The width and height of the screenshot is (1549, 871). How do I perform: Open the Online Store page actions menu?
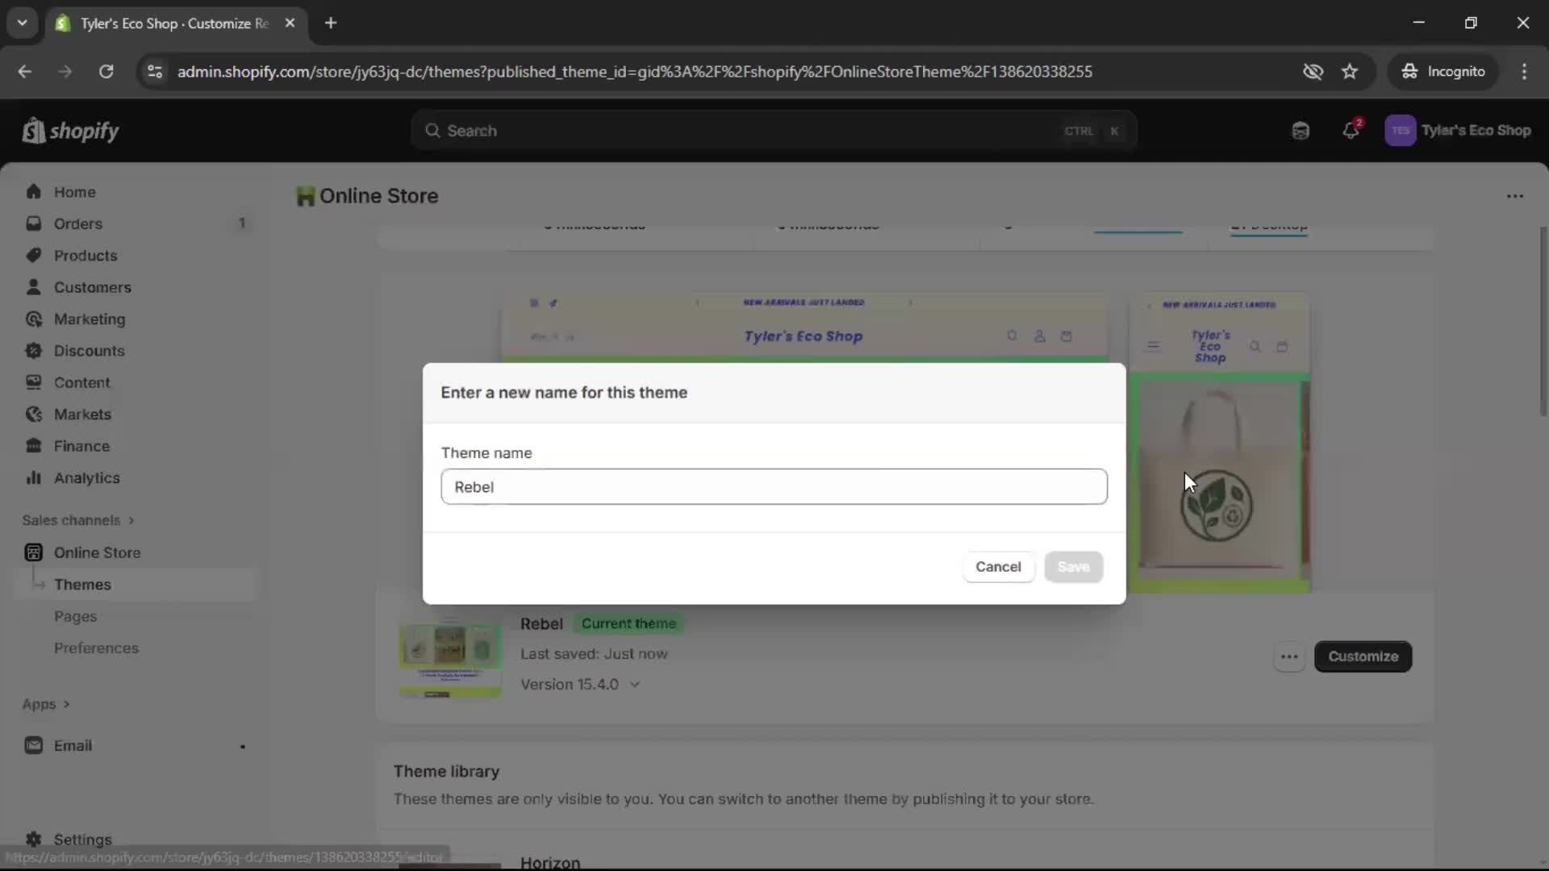click(1514, 196)
